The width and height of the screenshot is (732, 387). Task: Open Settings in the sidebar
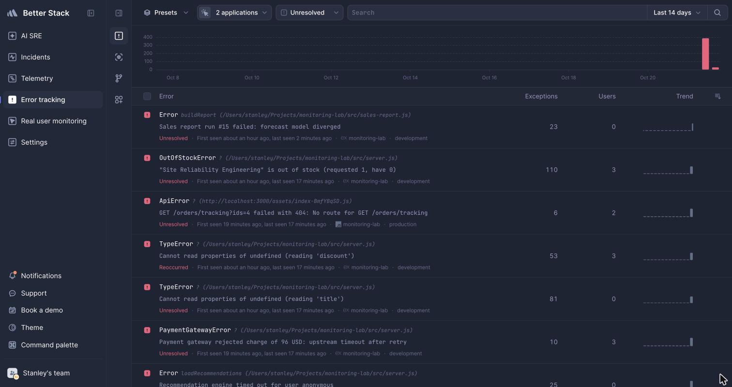53,142
